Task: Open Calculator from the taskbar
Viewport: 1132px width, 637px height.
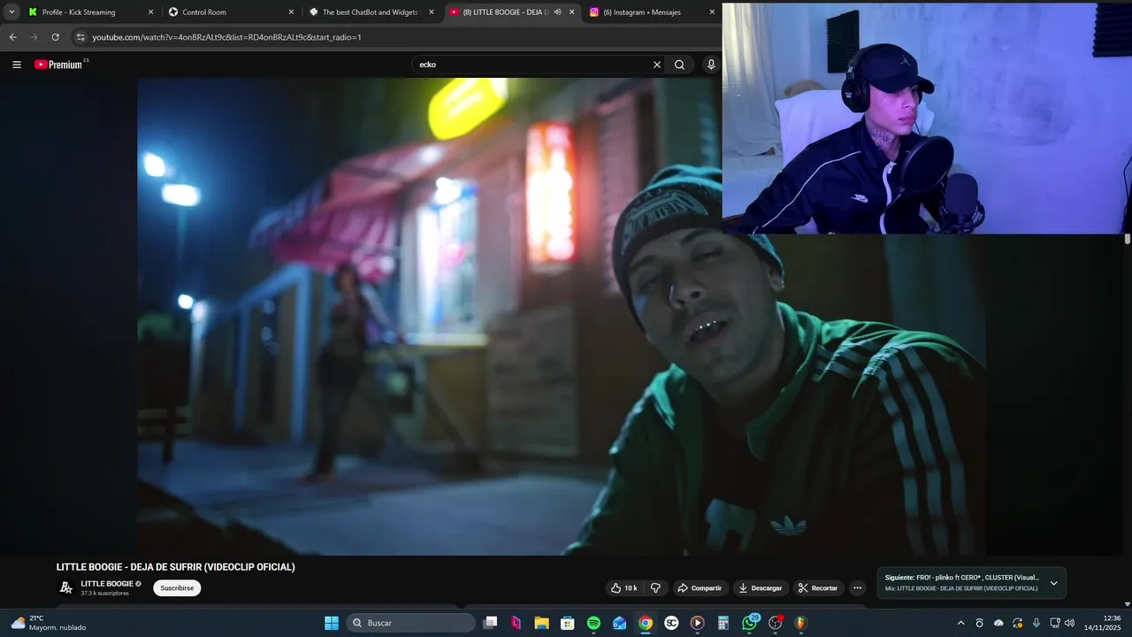Action: pyautogui.click(x=723, y=623)
